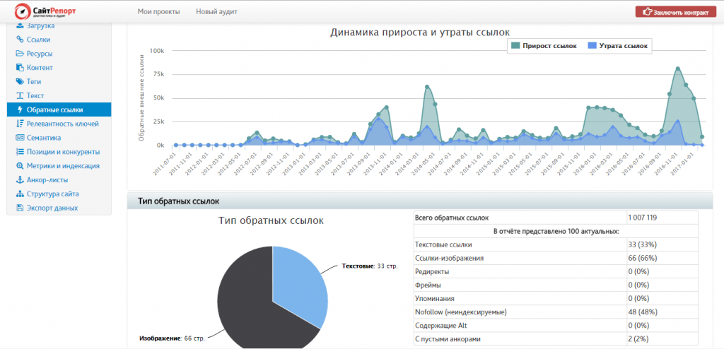Viewport: 724px width, 349px height.
Task: Click the magnifier icon beside Метрики и индексация
Action: [x=20, y=165]
